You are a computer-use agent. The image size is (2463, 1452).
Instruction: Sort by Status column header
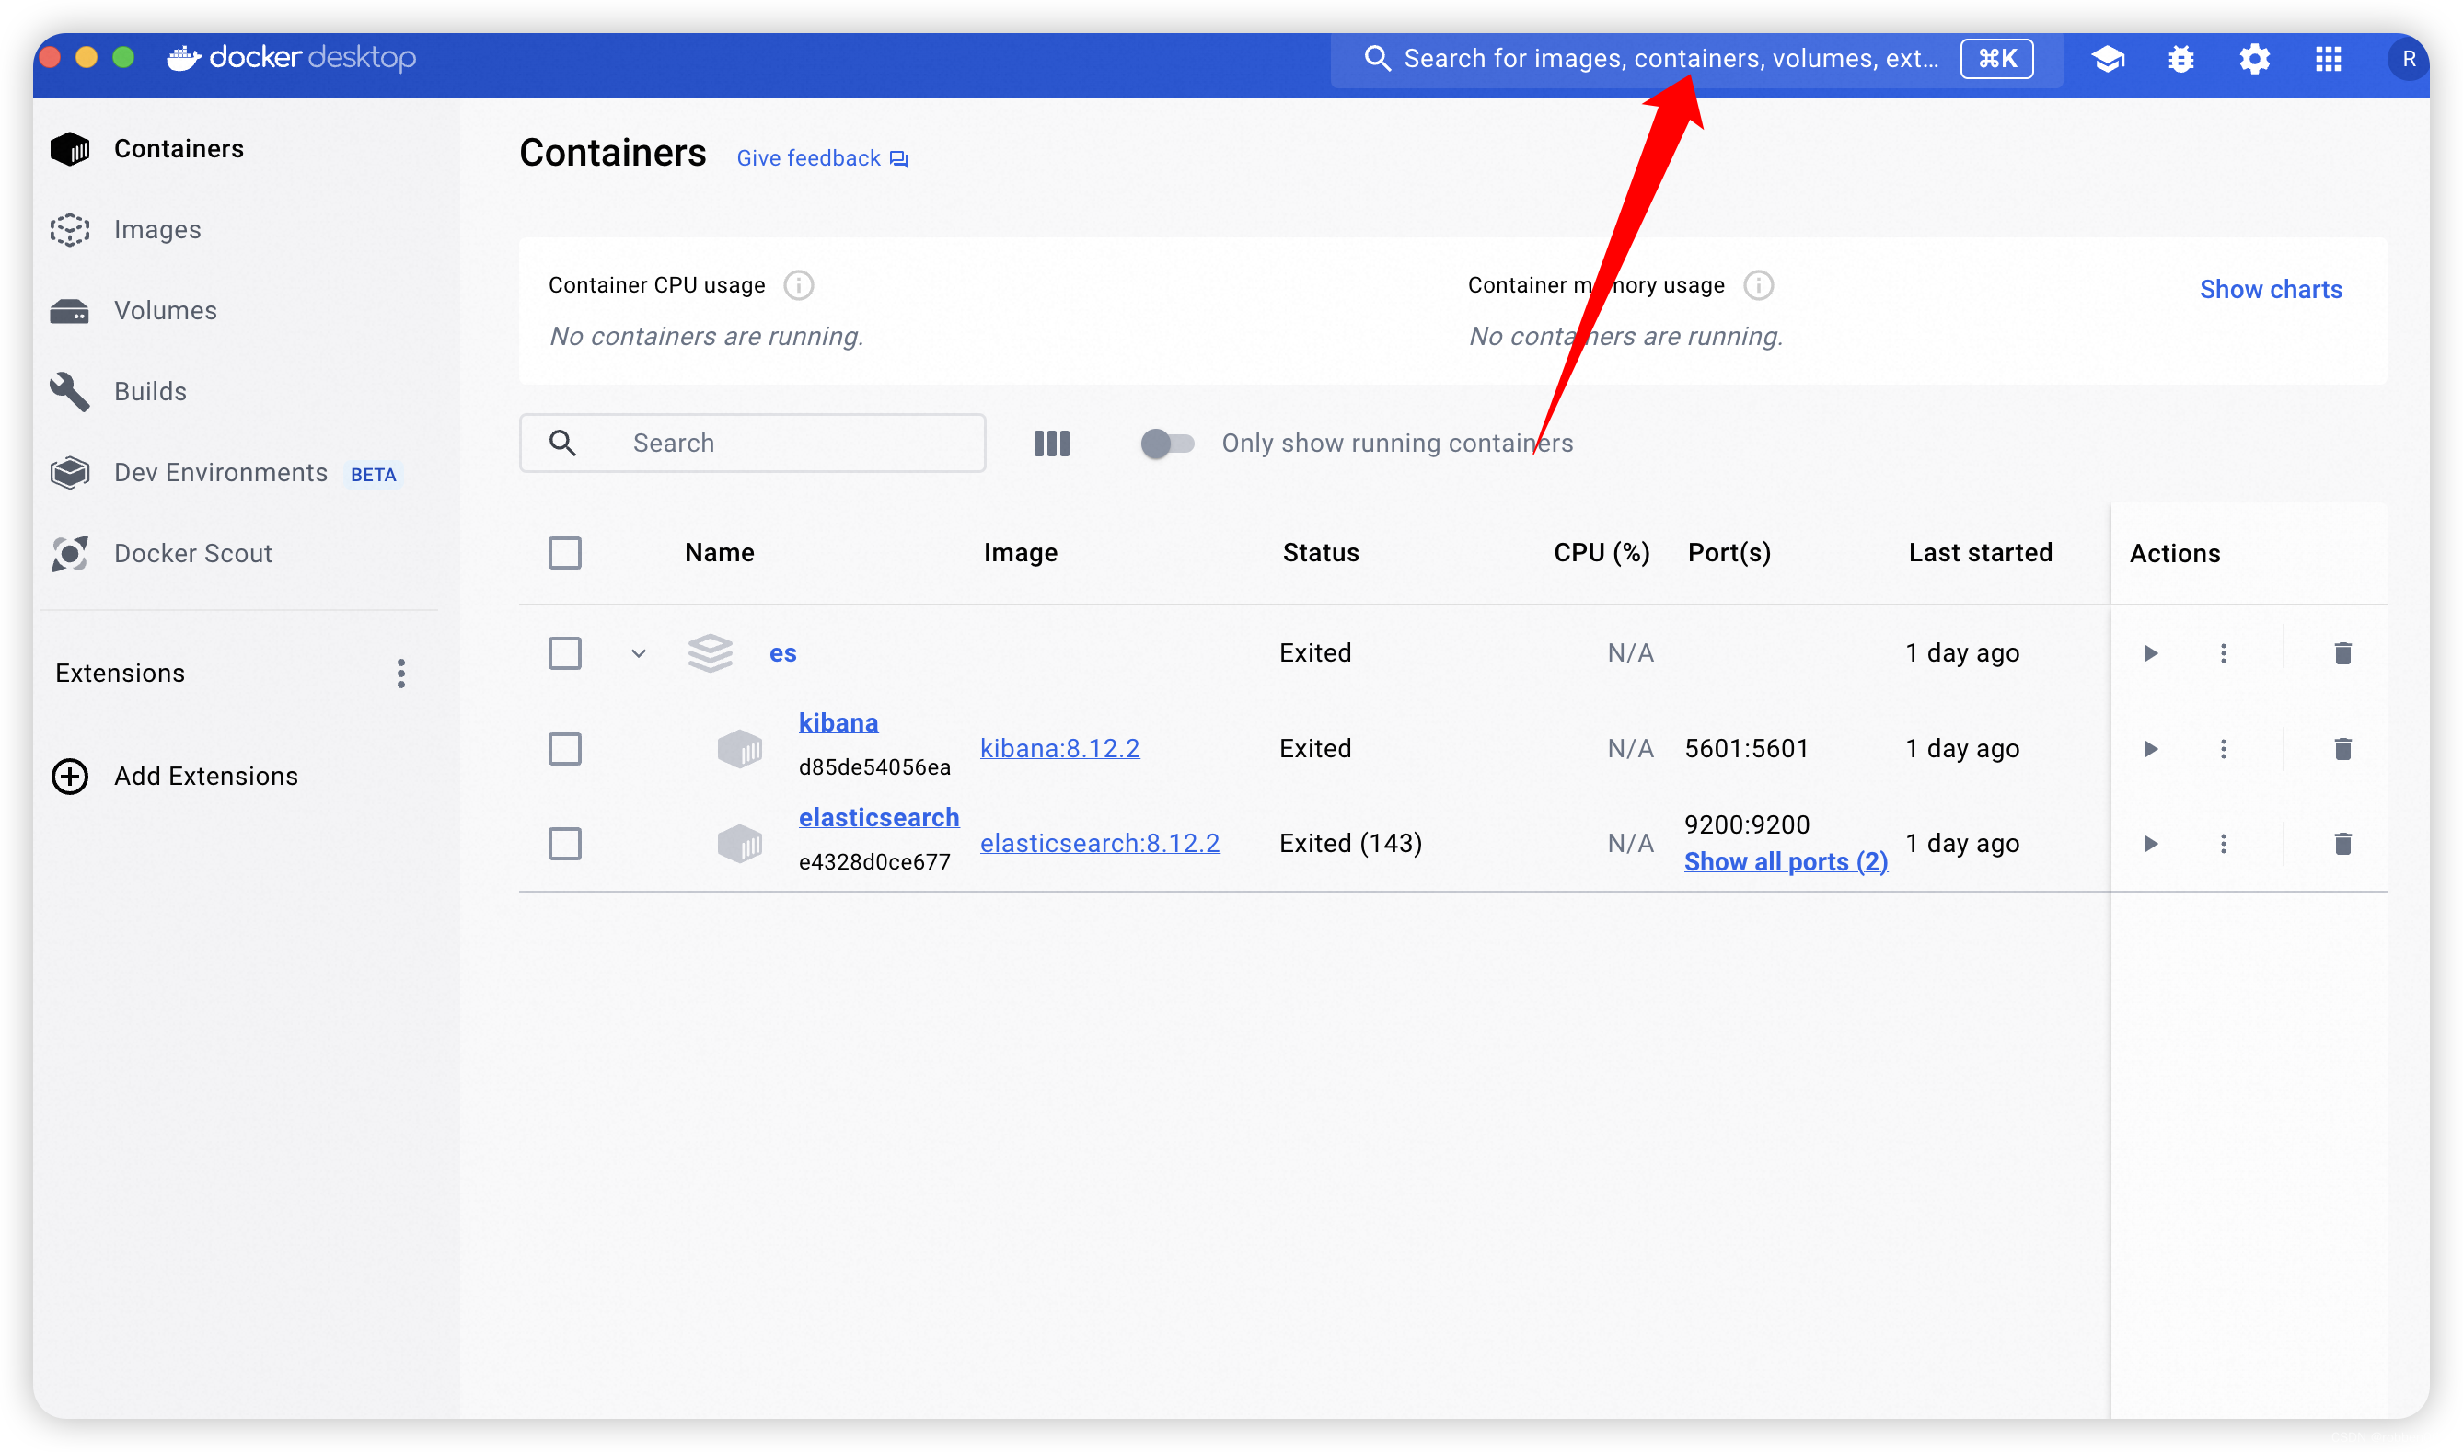(1320, 554)
